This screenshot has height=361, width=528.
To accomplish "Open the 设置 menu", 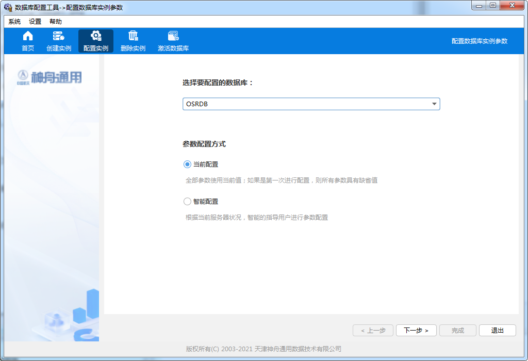I will coord(35,22).
